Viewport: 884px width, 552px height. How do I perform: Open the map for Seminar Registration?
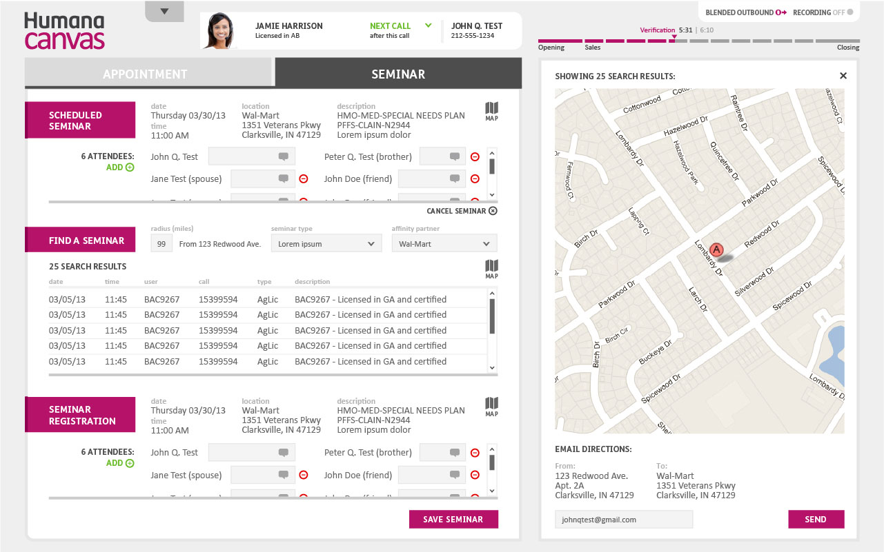click(491, 407)
